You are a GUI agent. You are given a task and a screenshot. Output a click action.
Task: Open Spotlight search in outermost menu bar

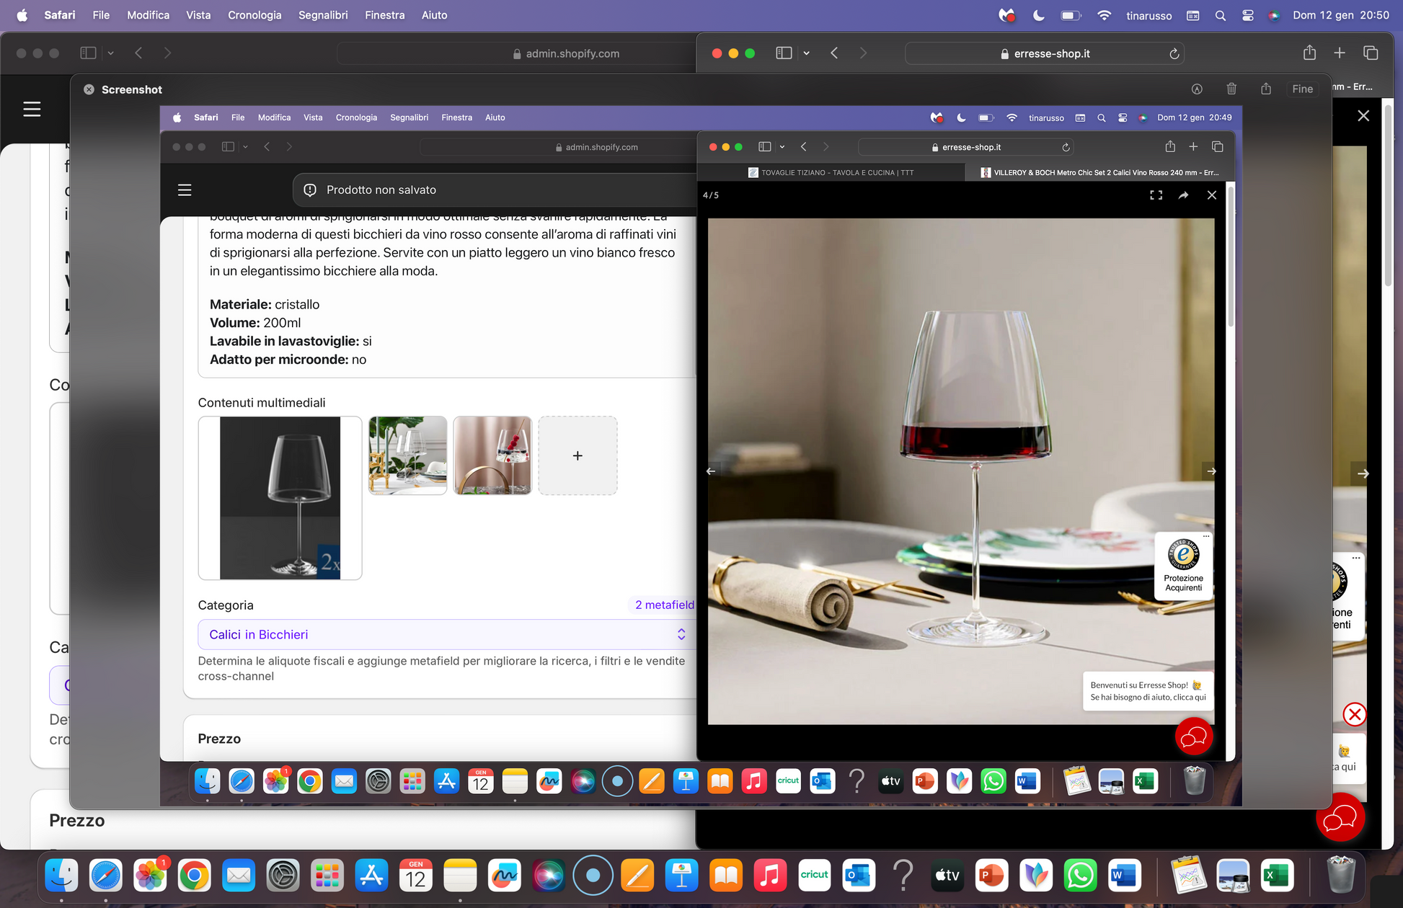click(x=1221, y=15)
